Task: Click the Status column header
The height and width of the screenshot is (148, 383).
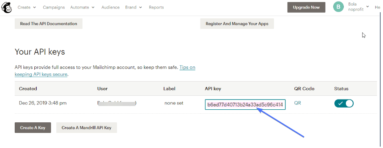Action: [341, 88]
